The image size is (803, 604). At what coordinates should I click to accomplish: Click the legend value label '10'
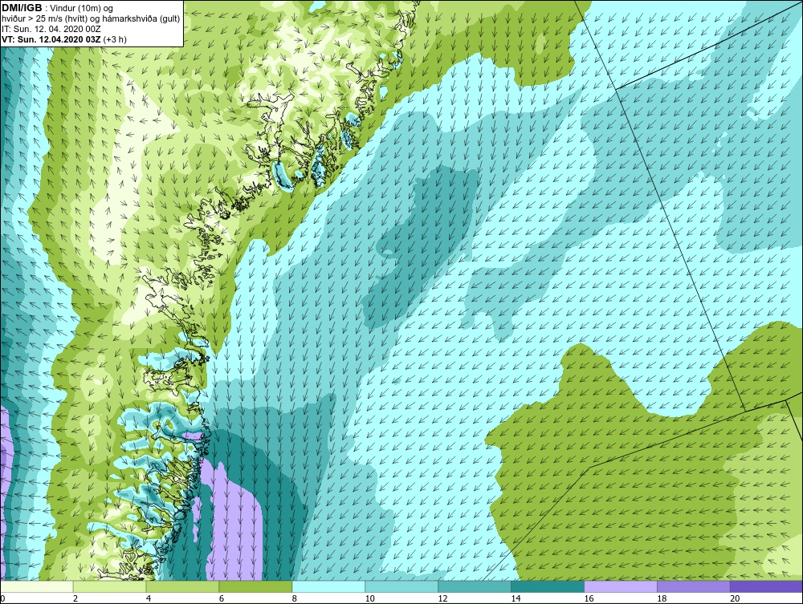[369, 598]
